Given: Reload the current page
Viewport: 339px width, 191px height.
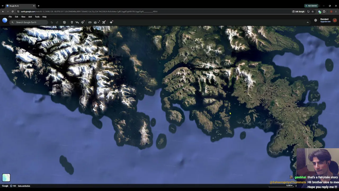Looking at the screenshot, I should 12,11.
